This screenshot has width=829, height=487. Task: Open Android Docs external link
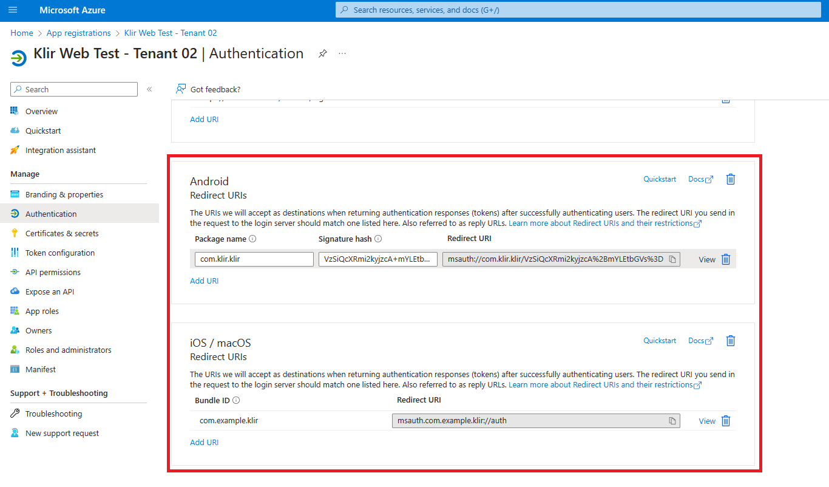pyautogui.click(x=700, y=179)
